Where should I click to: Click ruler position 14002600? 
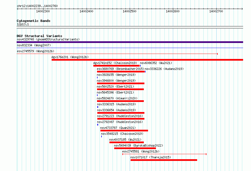[173, 11]
